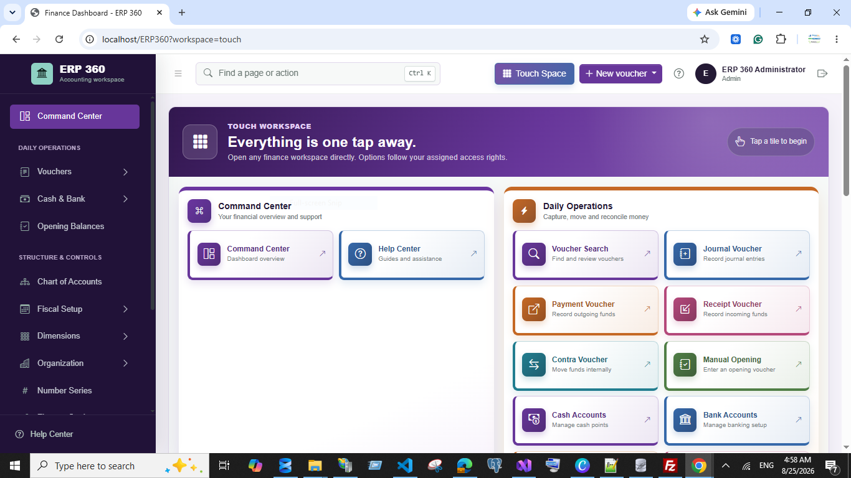Open Chrome extensions puzzle icon

pyautogui.click(x=781, y=39)
